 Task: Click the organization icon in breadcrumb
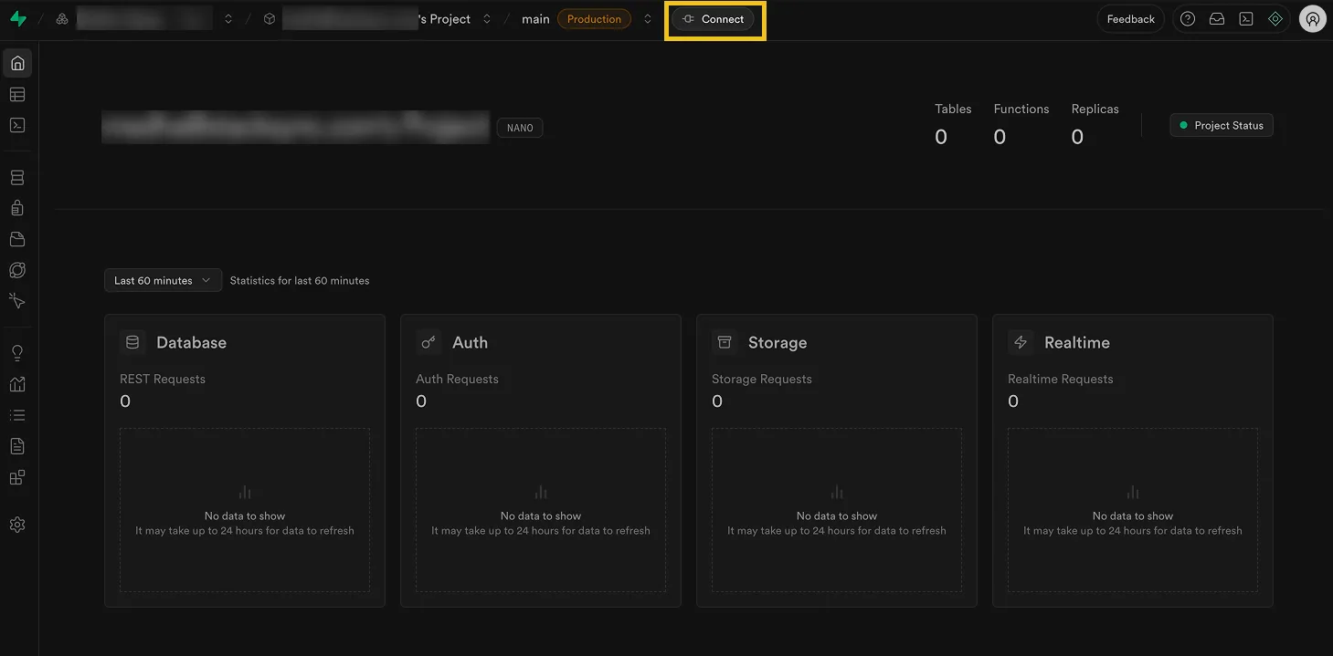62,18
